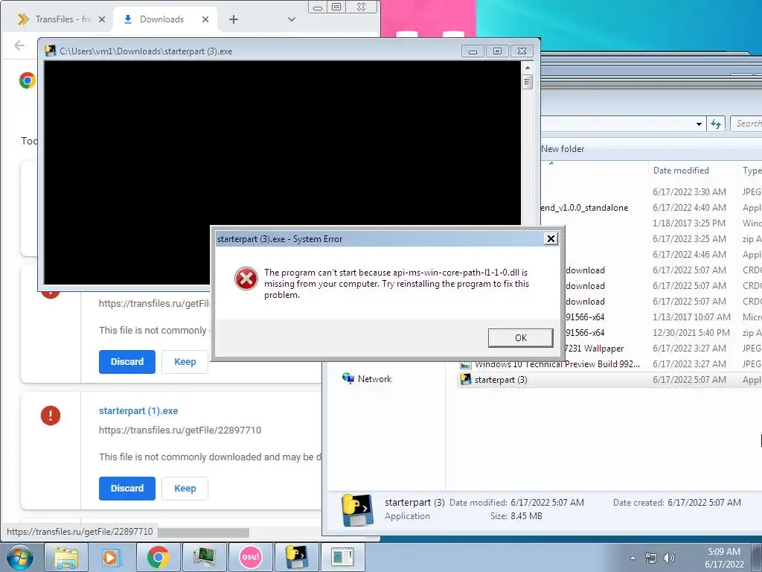Open Chrome tab search dropdown
762x572 pixels.
pos(292,19)
